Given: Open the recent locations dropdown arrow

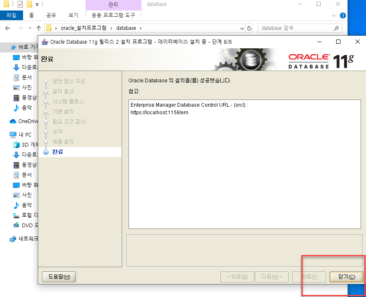Looking at the screenshot, I should 30,28.
